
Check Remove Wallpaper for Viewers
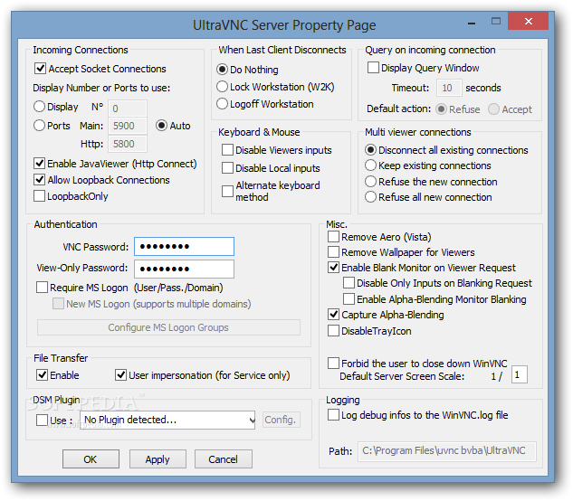pyautogui.click(x=333, y=252)
